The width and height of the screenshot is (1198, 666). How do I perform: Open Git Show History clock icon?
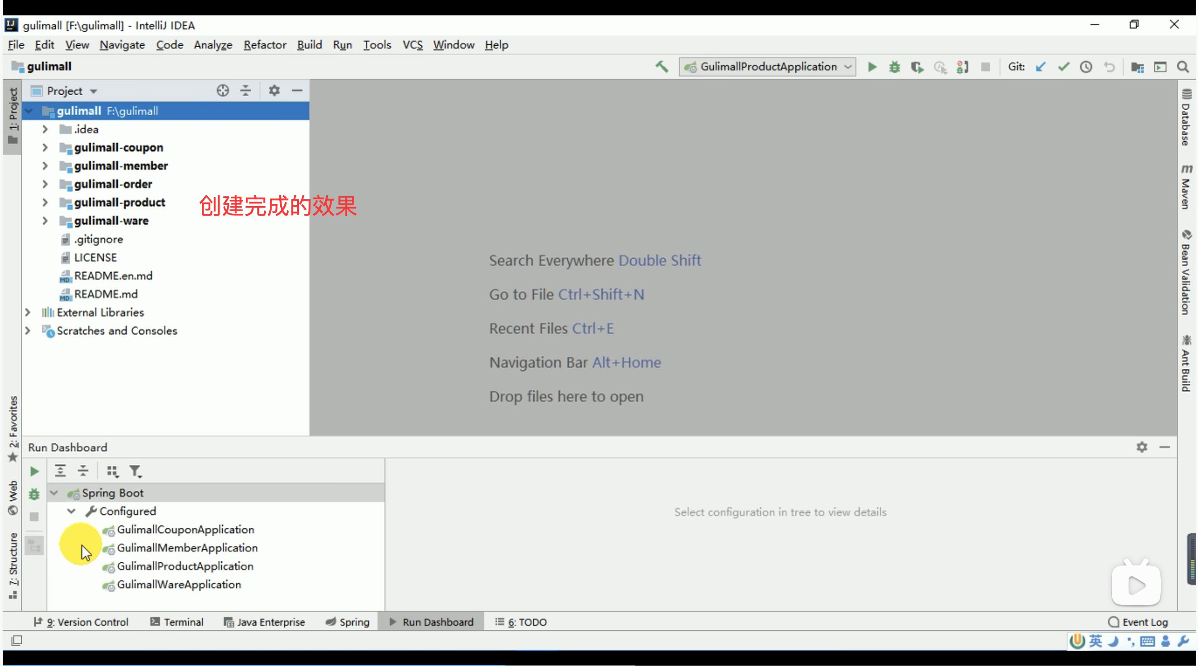pos(1086,67)
